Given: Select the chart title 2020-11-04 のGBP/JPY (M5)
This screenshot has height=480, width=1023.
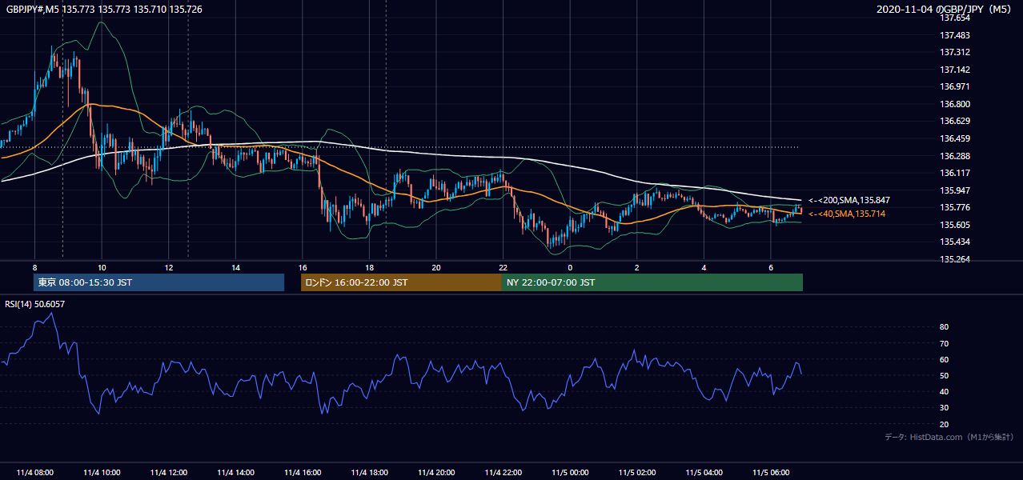Looking at the screenshot, I should point(944,9).
